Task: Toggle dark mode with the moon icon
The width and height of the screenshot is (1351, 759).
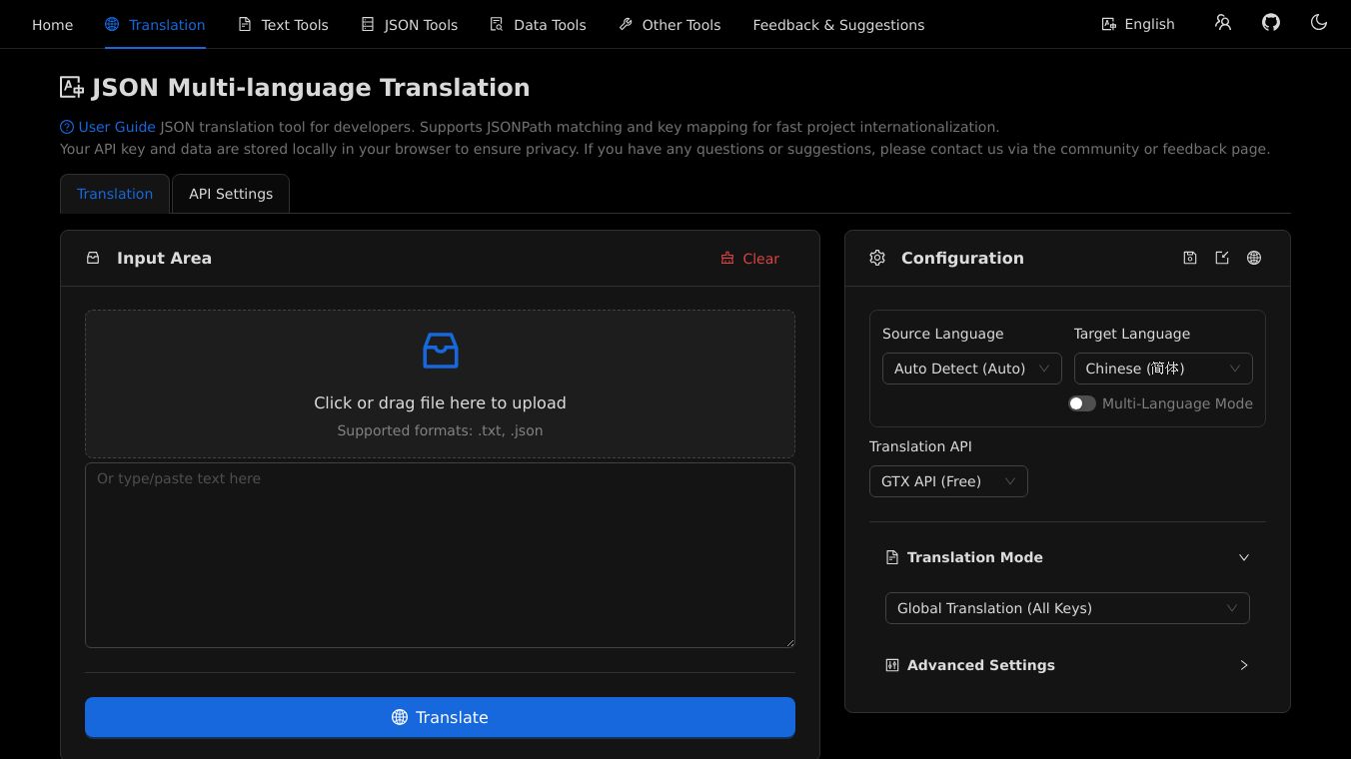Action: 1319,23
